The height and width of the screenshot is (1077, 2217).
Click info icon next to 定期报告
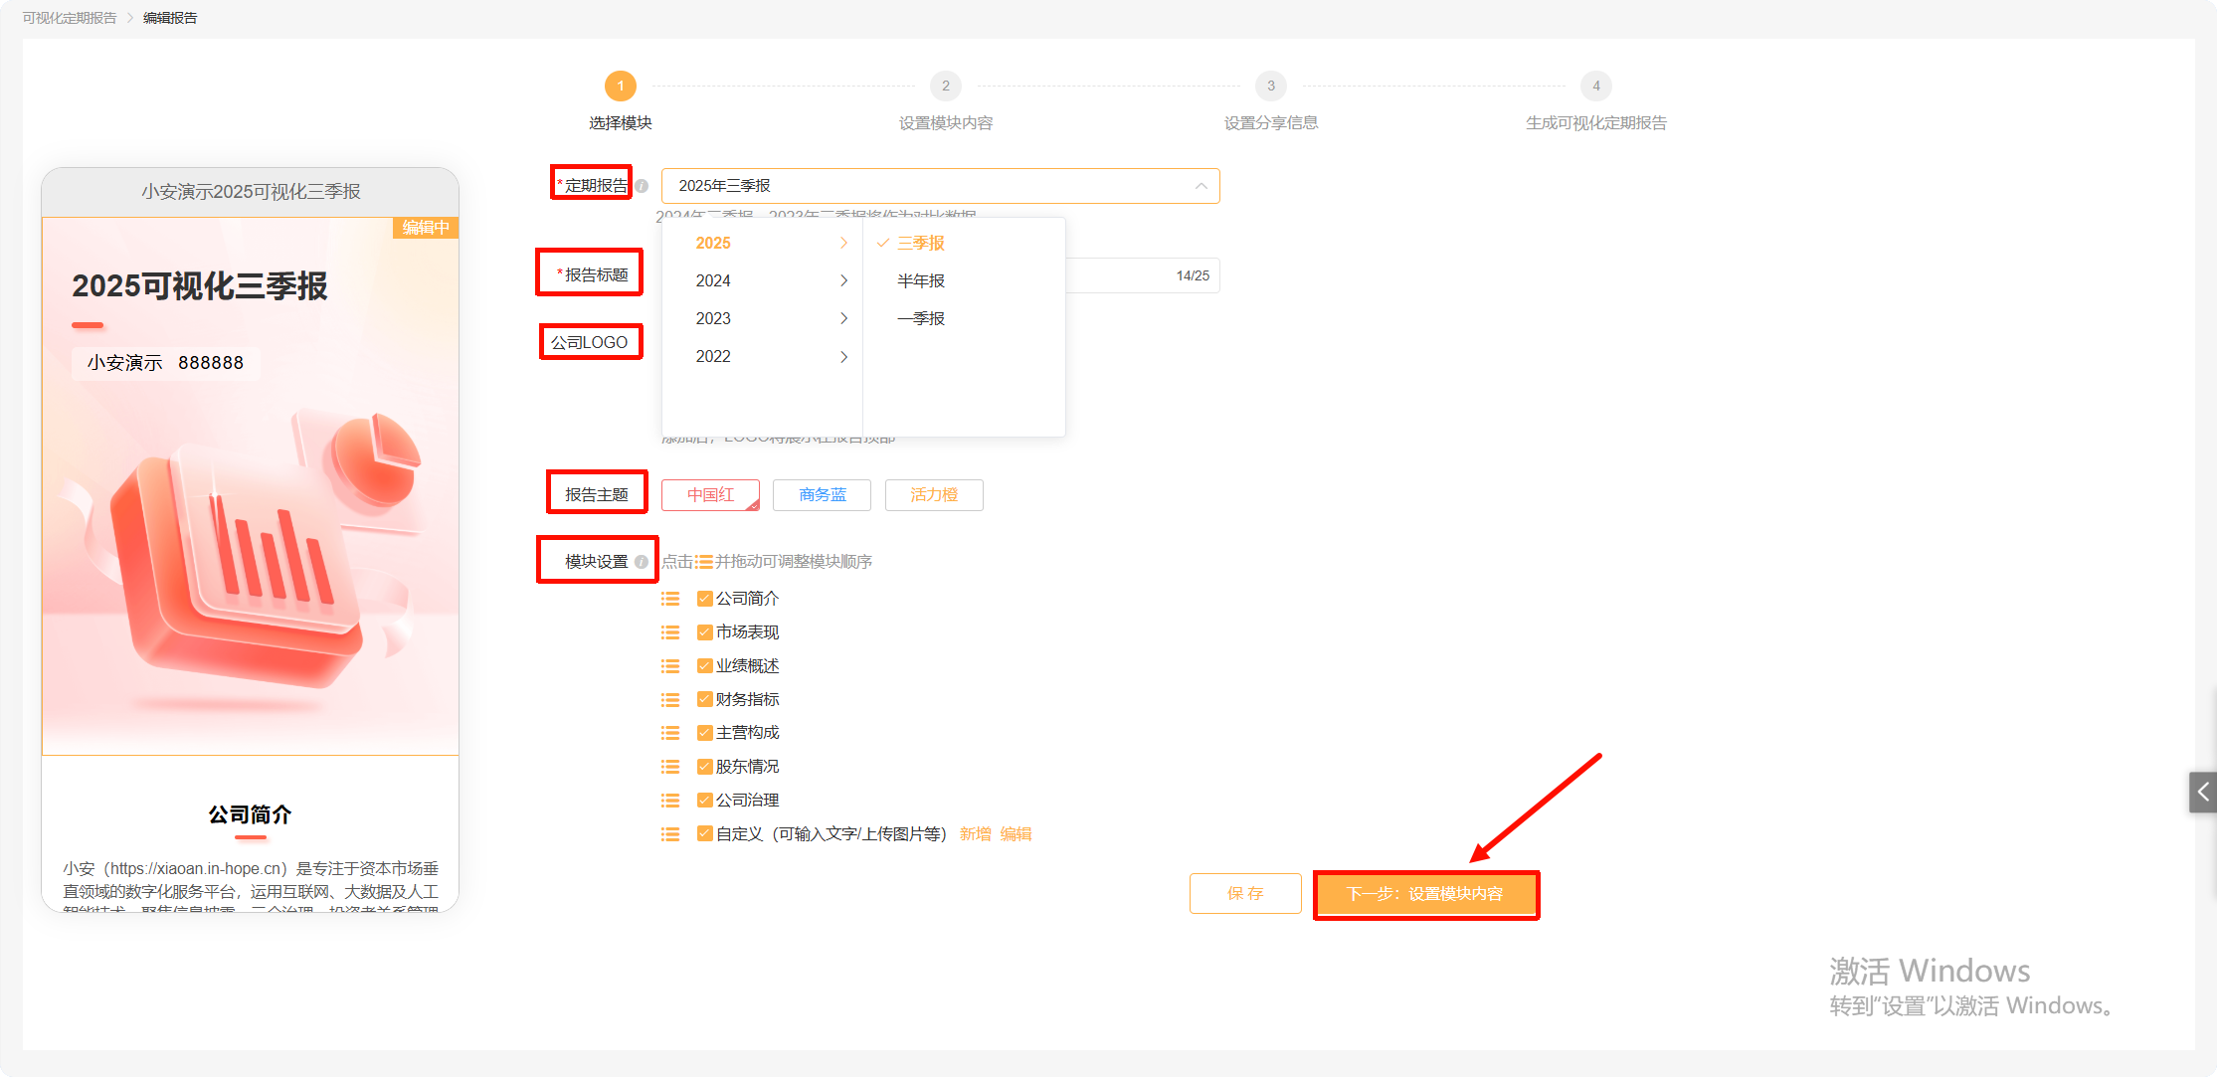(x=642, y=186)
